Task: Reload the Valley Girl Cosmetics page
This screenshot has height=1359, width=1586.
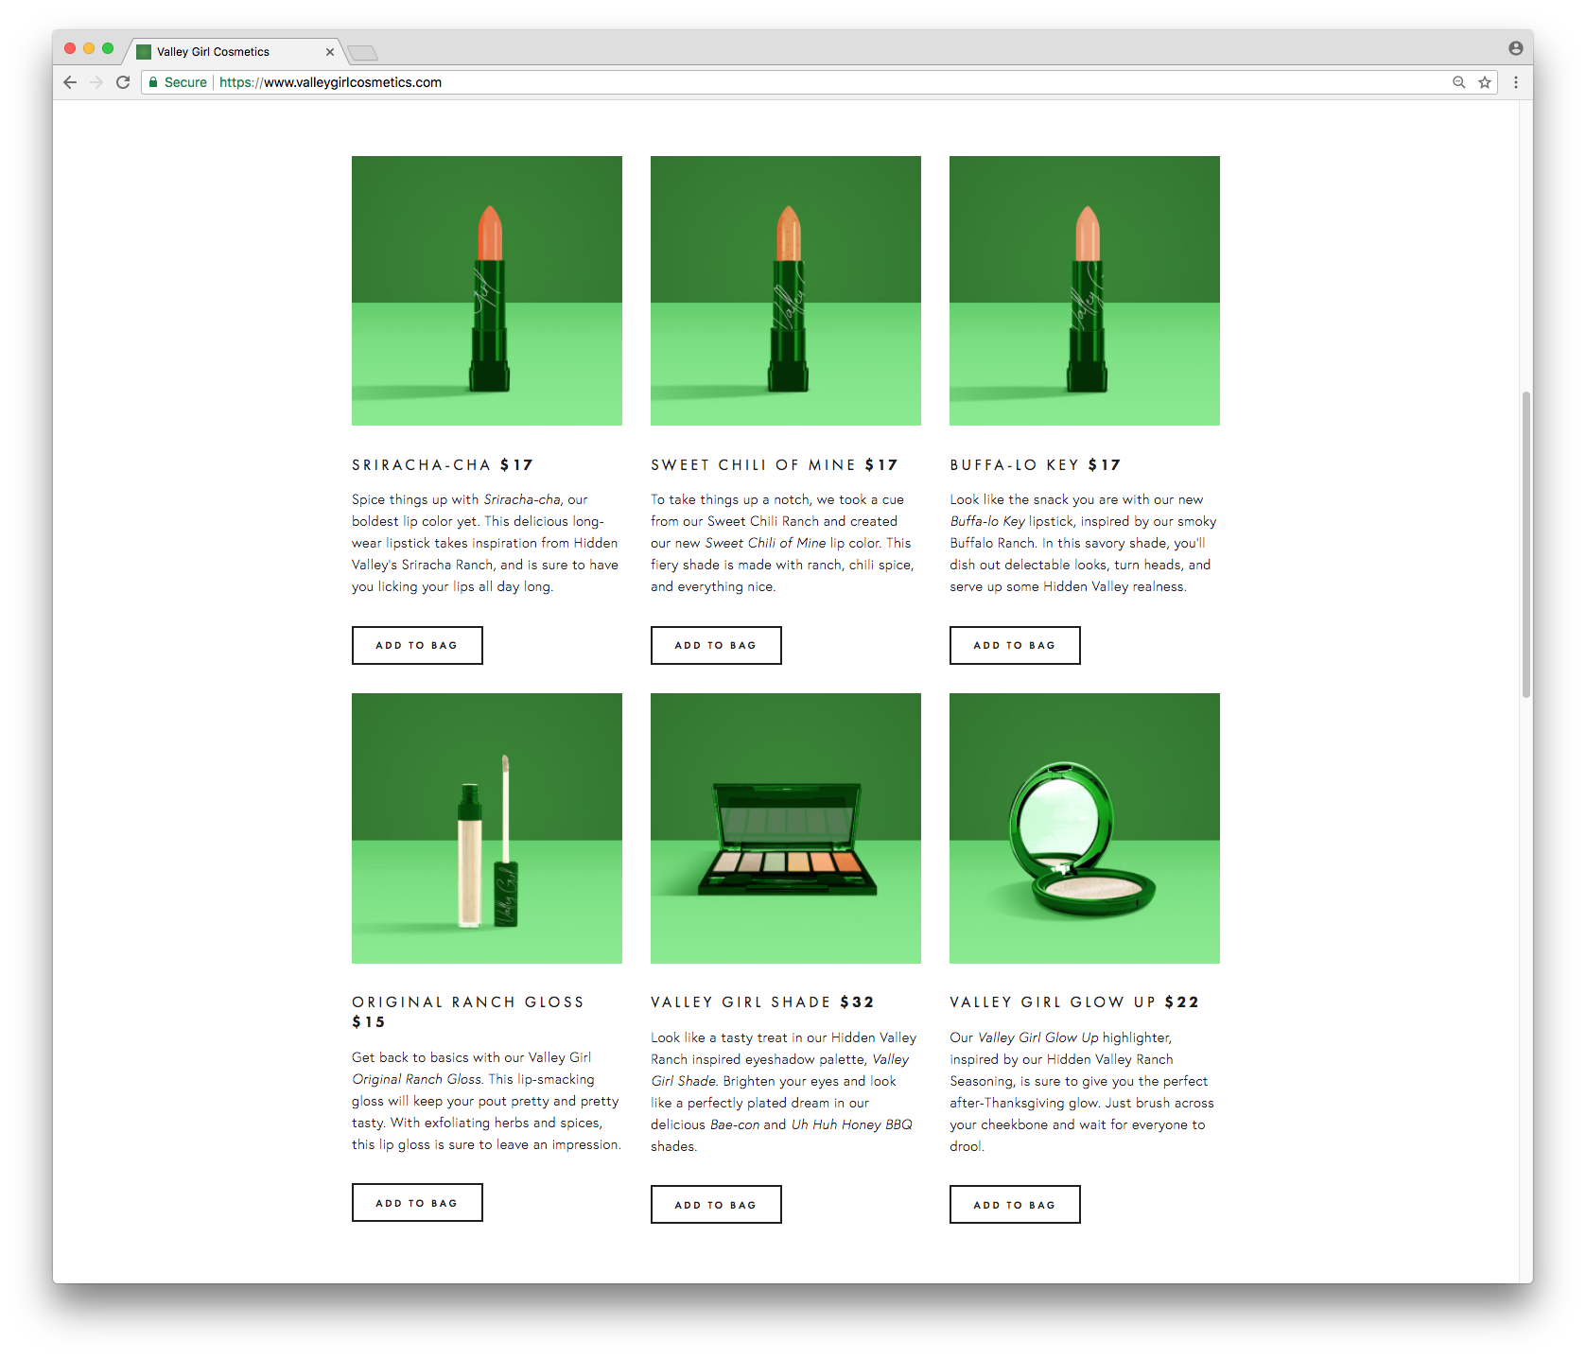Action: point(123,82)
